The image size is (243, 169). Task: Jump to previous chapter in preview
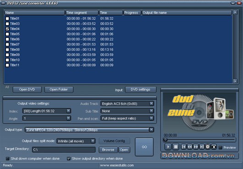point(183,147)
